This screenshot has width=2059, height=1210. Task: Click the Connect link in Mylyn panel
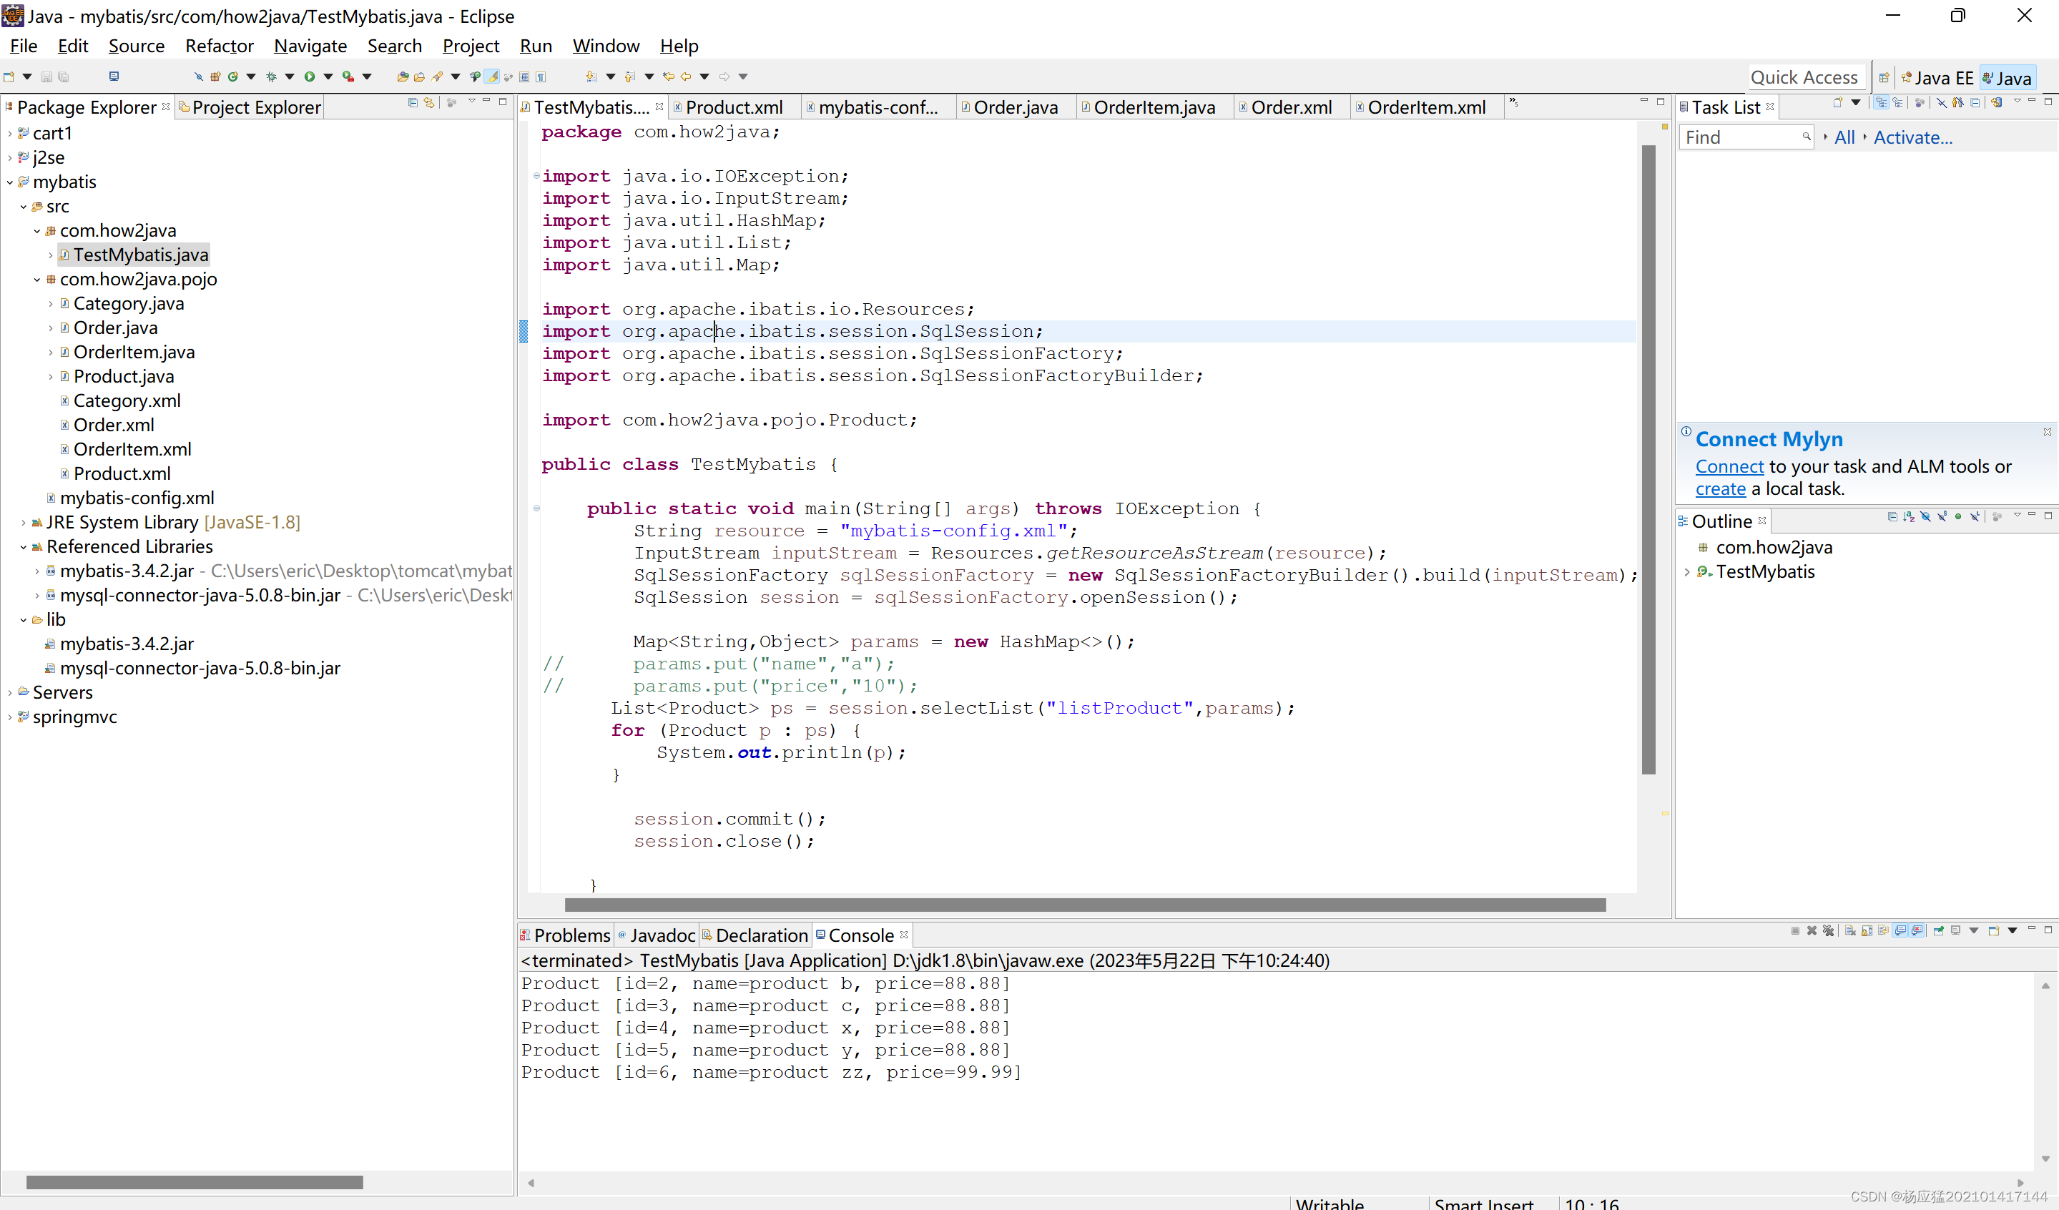1729,466
